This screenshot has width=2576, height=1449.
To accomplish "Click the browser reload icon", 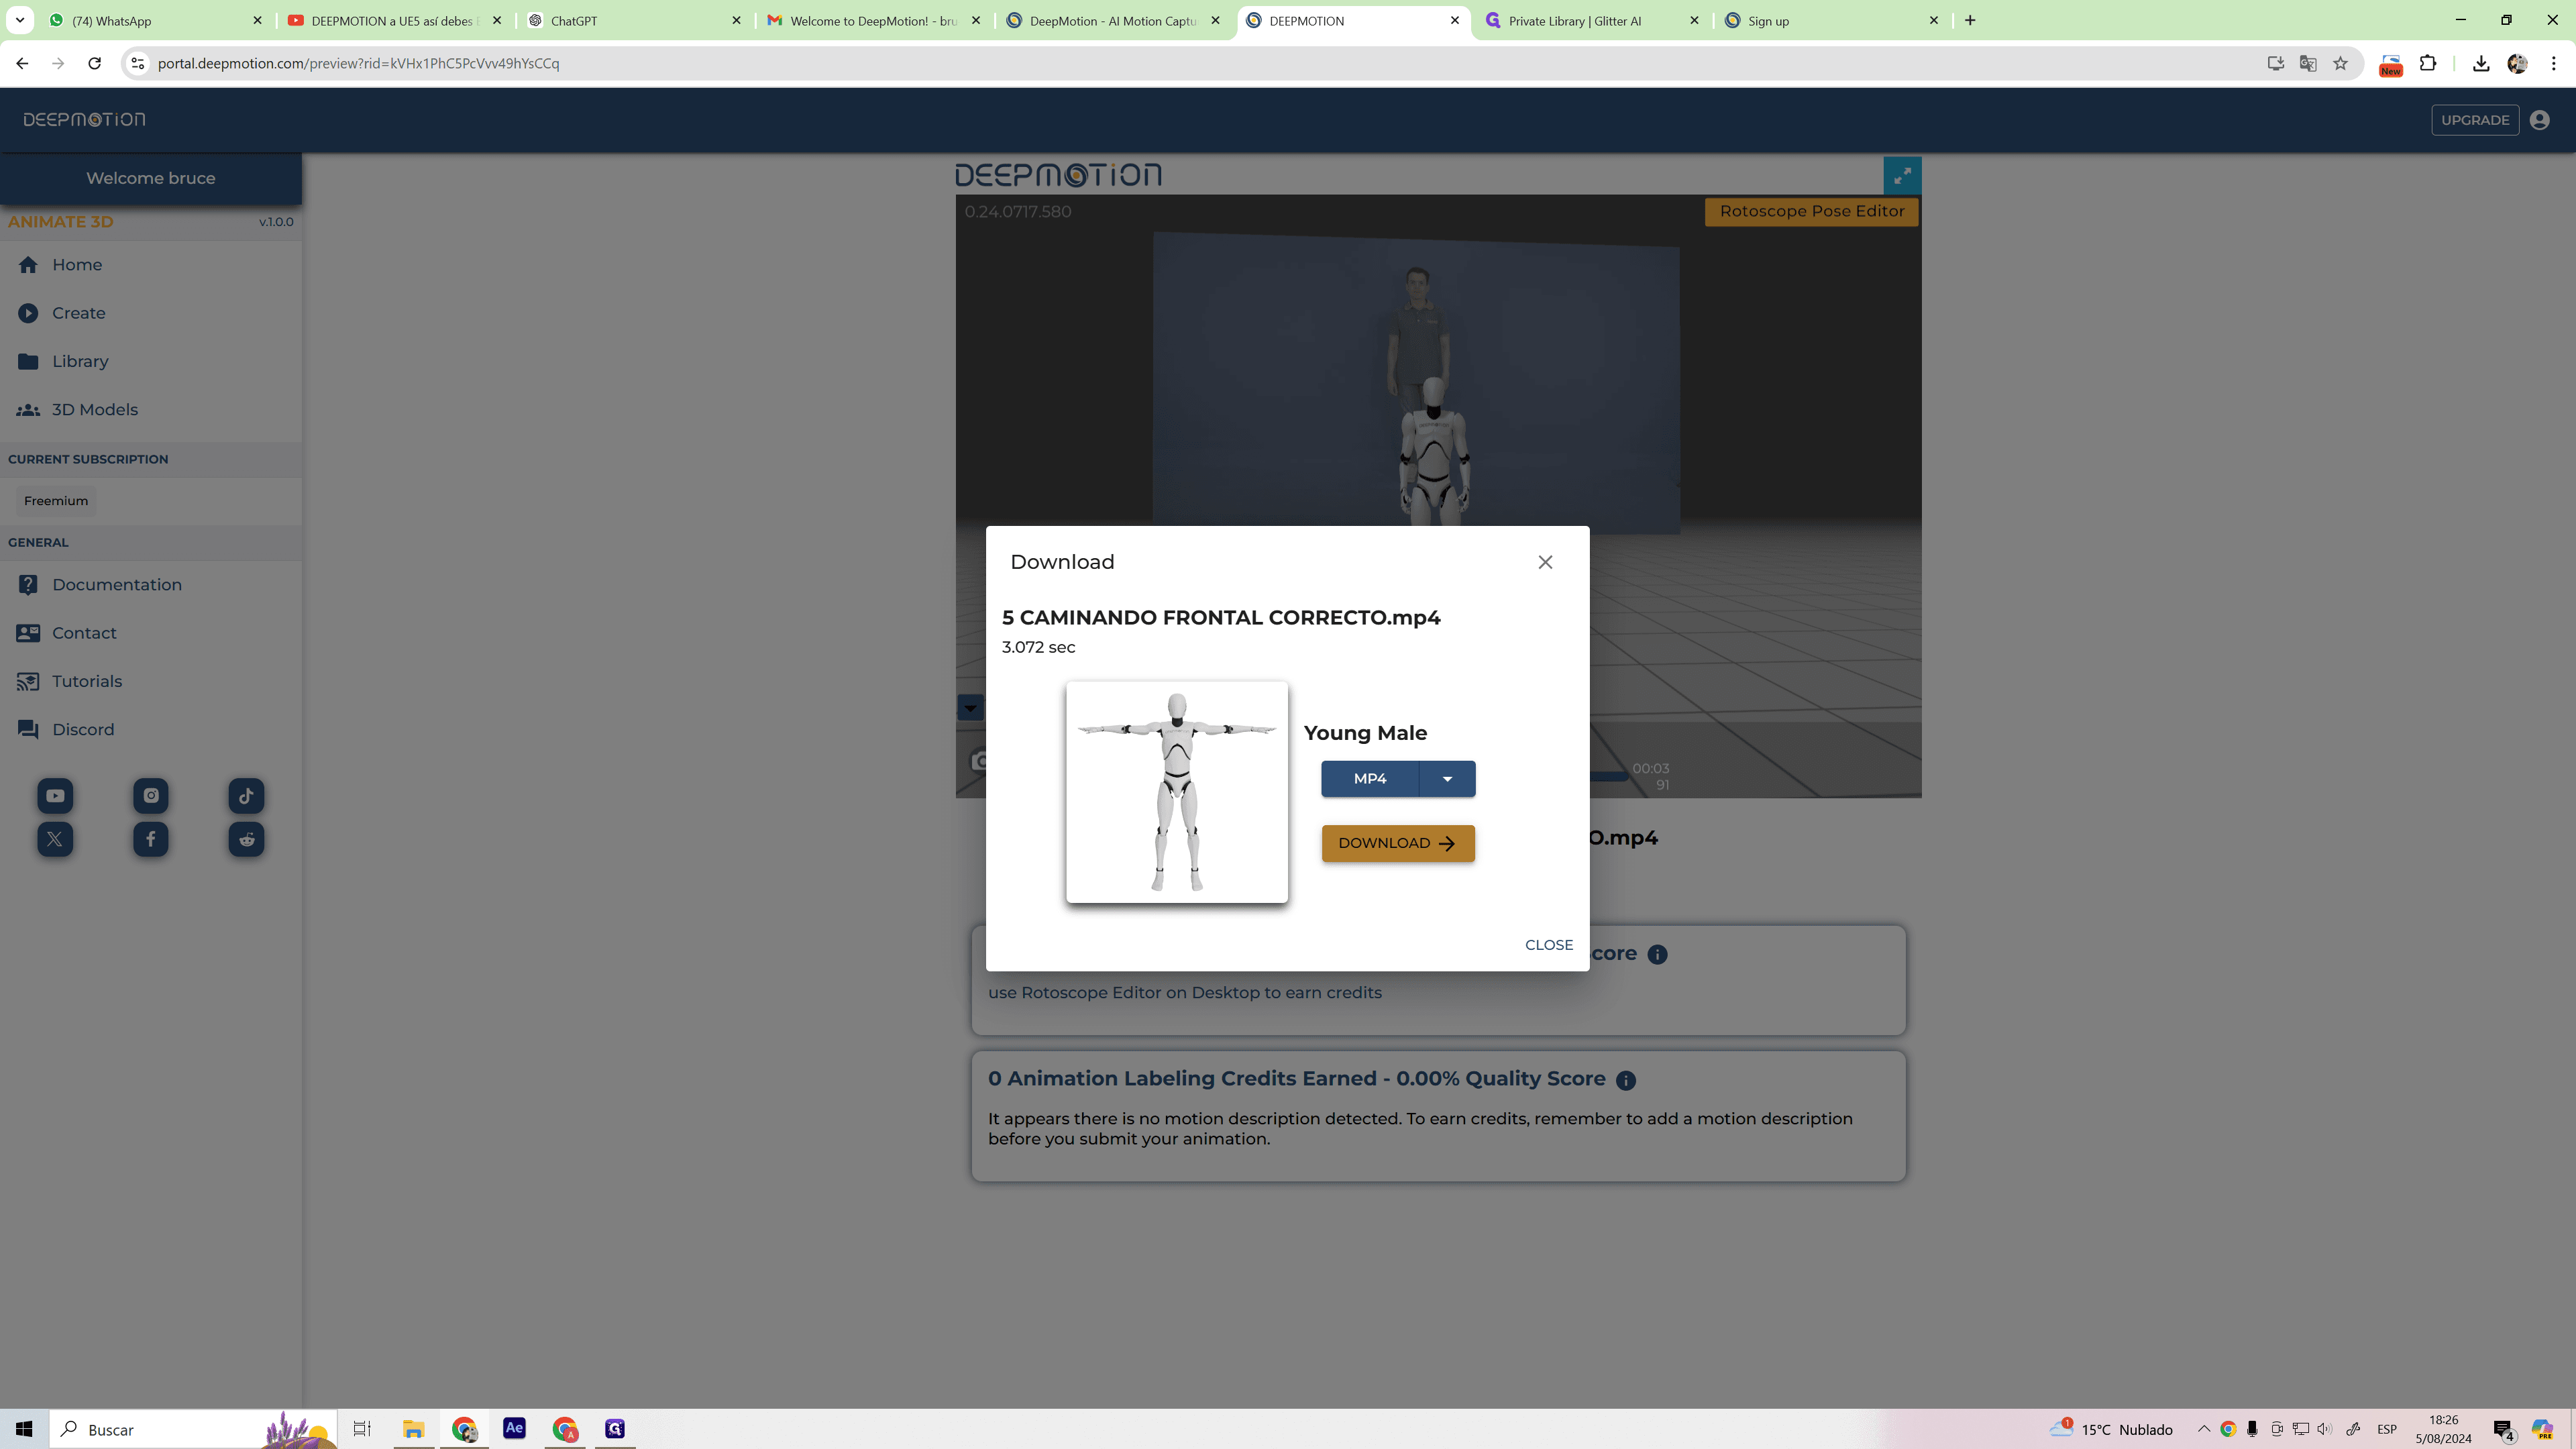I will click(94, 64).
